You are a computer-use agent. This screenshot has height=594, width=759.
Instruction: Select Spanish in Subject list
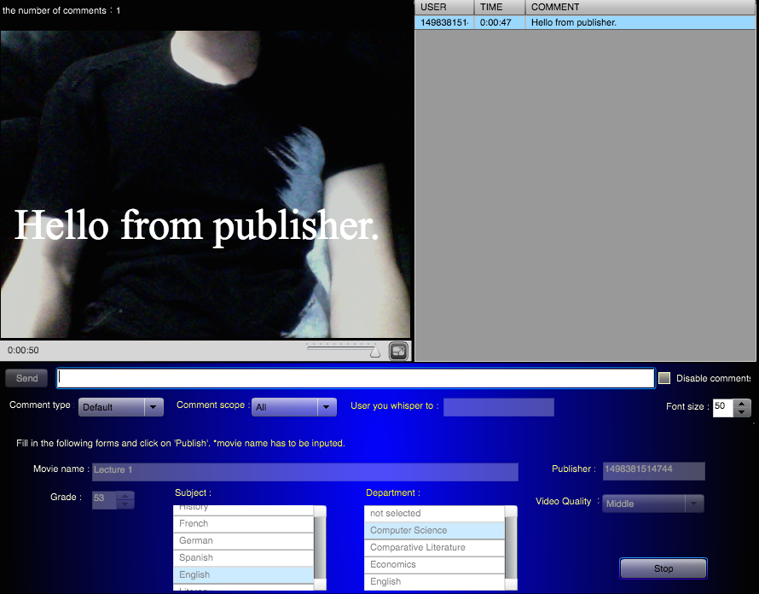click(244, 557)
